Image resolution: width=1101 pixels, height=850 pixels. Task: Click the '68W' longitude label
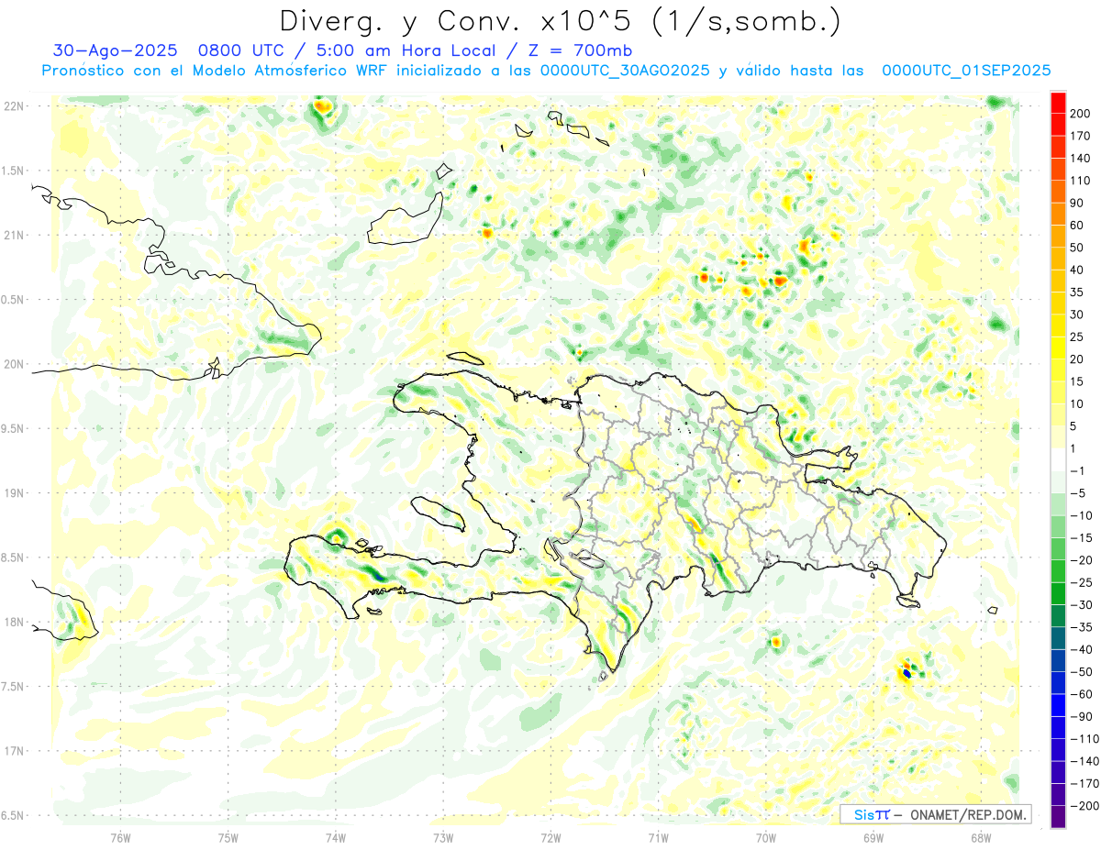981,837
